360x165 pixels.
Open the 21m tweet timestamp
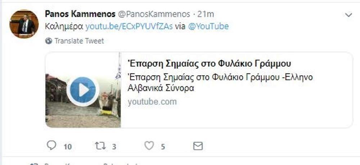pos(206,14)
